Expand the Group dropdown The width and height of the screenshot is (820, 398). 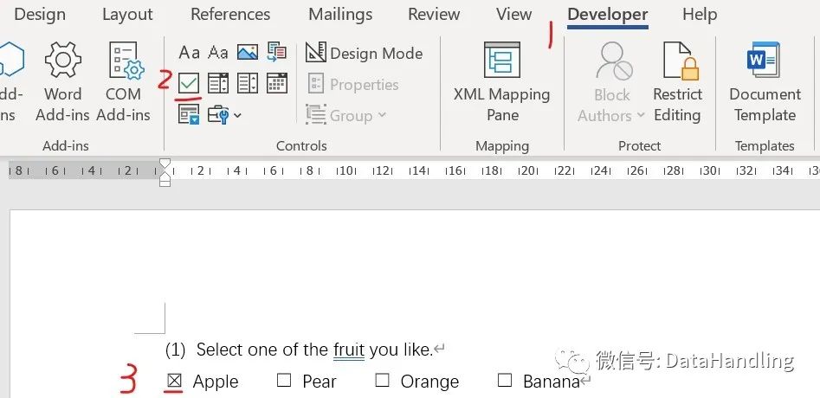coord(345,115)
